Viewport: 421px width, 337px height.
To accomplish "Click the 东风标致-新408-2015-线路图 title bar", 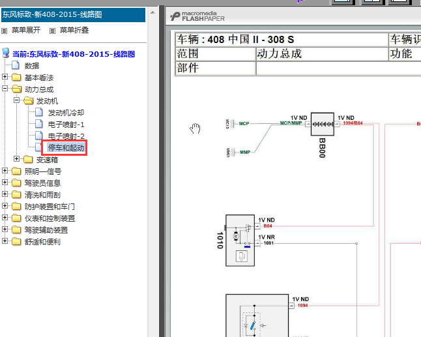I will (73, 14).
